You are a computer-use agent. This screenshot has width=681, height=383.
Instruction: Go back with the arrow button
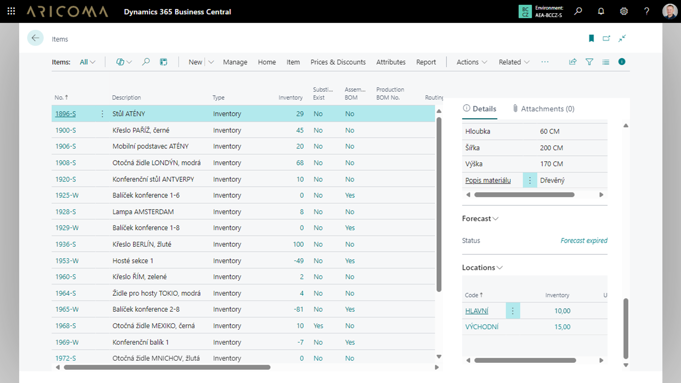point(35,38)
